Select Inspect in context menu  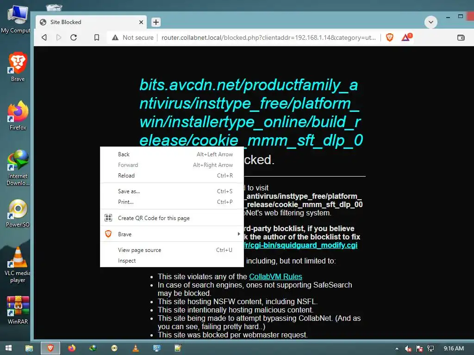172,261
